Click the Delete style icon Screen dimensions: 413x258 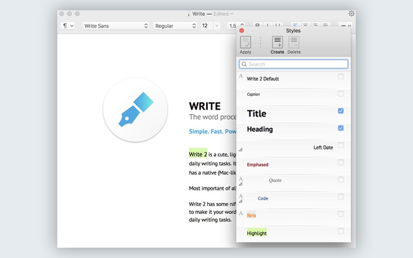pos(294,42)
